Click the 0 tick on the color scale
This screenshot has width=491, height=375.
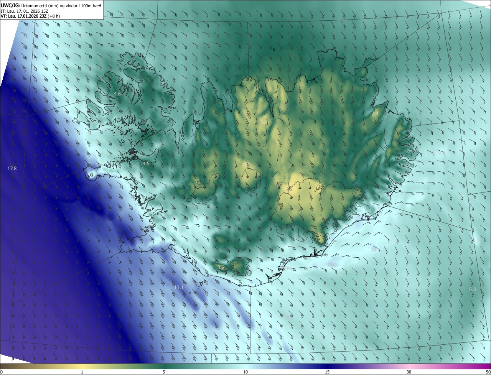1,372
